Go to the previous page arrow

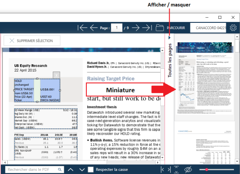(94, 28)
